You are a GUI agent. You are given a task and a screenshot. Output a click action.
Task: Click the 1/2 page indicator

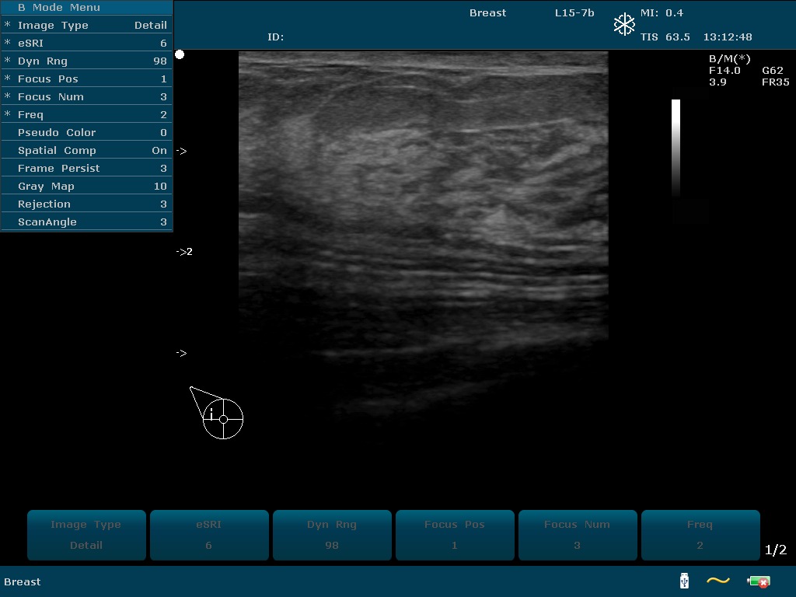(x=776, y=550)
